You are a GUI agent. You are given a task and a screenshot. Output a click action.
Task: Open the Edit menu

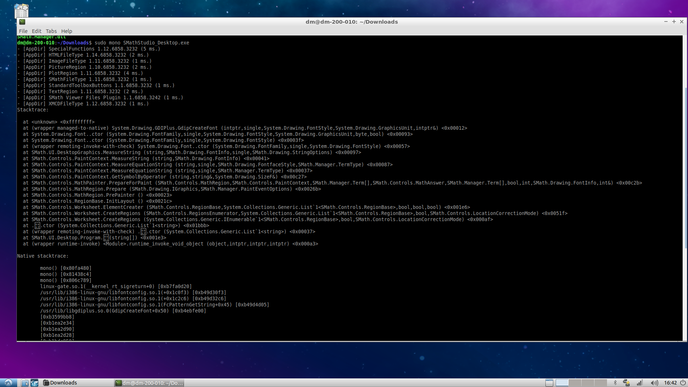point(36,31)
